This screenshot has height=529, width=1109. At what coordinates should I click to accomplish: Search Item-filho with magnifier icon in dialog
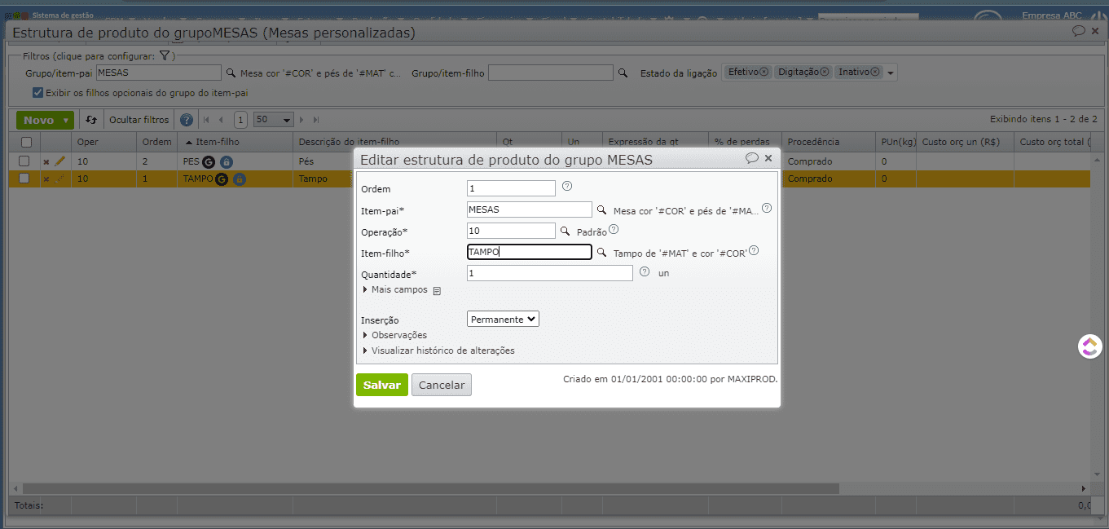pyautogui.click(x=602, y=253)
